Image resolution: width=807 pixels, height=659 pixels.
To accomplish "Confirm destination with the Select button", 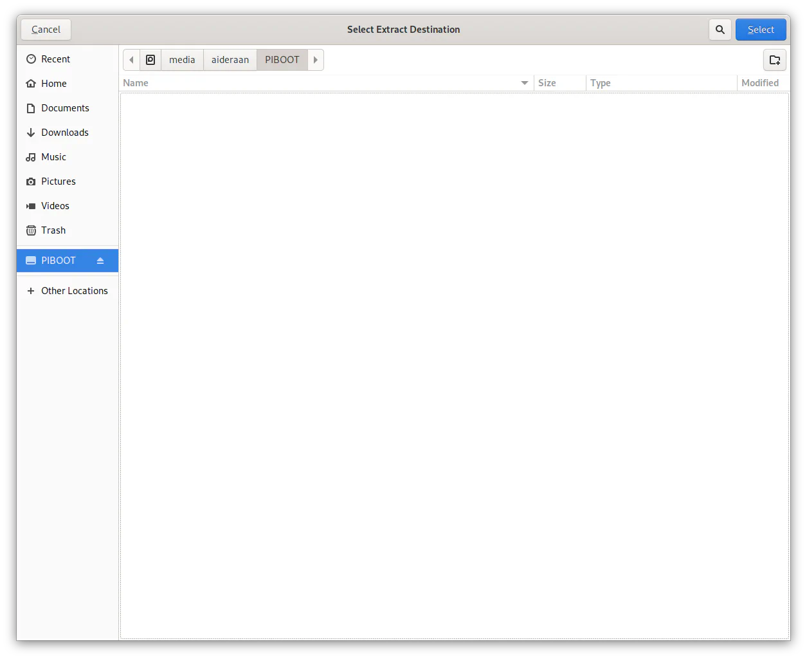I will tap(761, 30).
